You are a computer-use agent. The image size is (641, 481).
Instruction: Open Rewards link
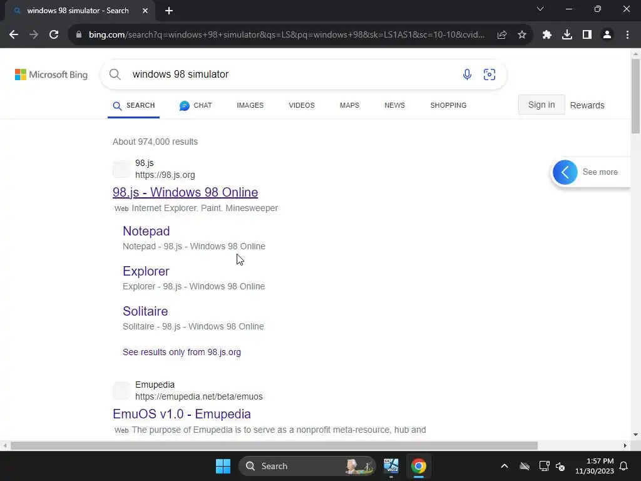(x=587, y=105)
